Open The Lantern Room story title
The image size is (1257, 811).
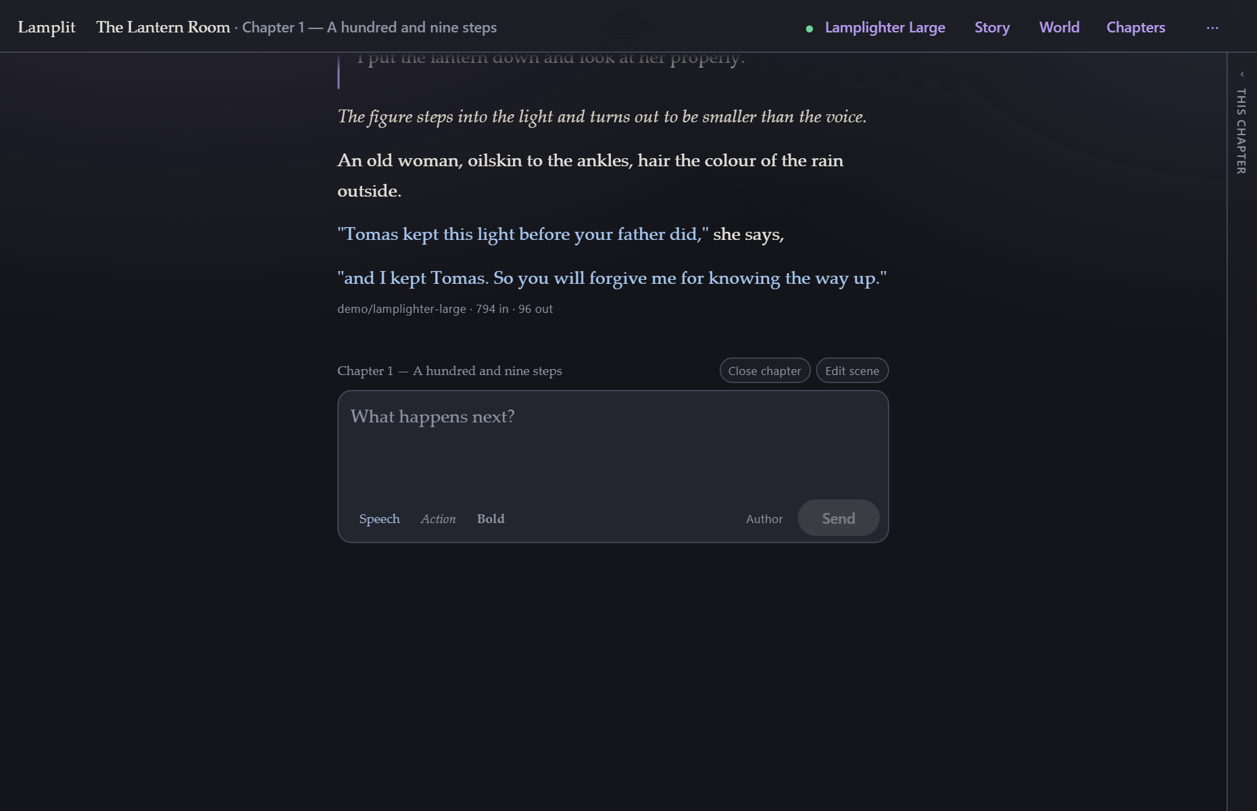pos(163,27)
